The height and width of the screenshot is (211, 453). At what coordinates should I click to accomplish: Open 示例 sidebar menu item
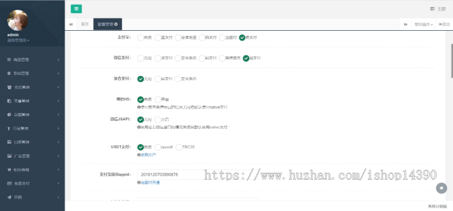tap(32, 197)
